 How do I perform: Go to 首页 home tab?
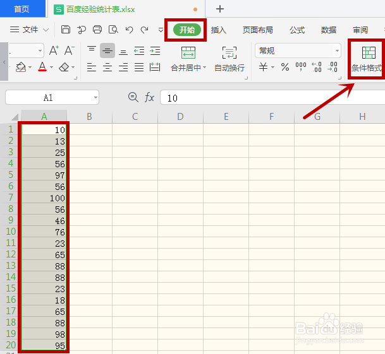22,9
